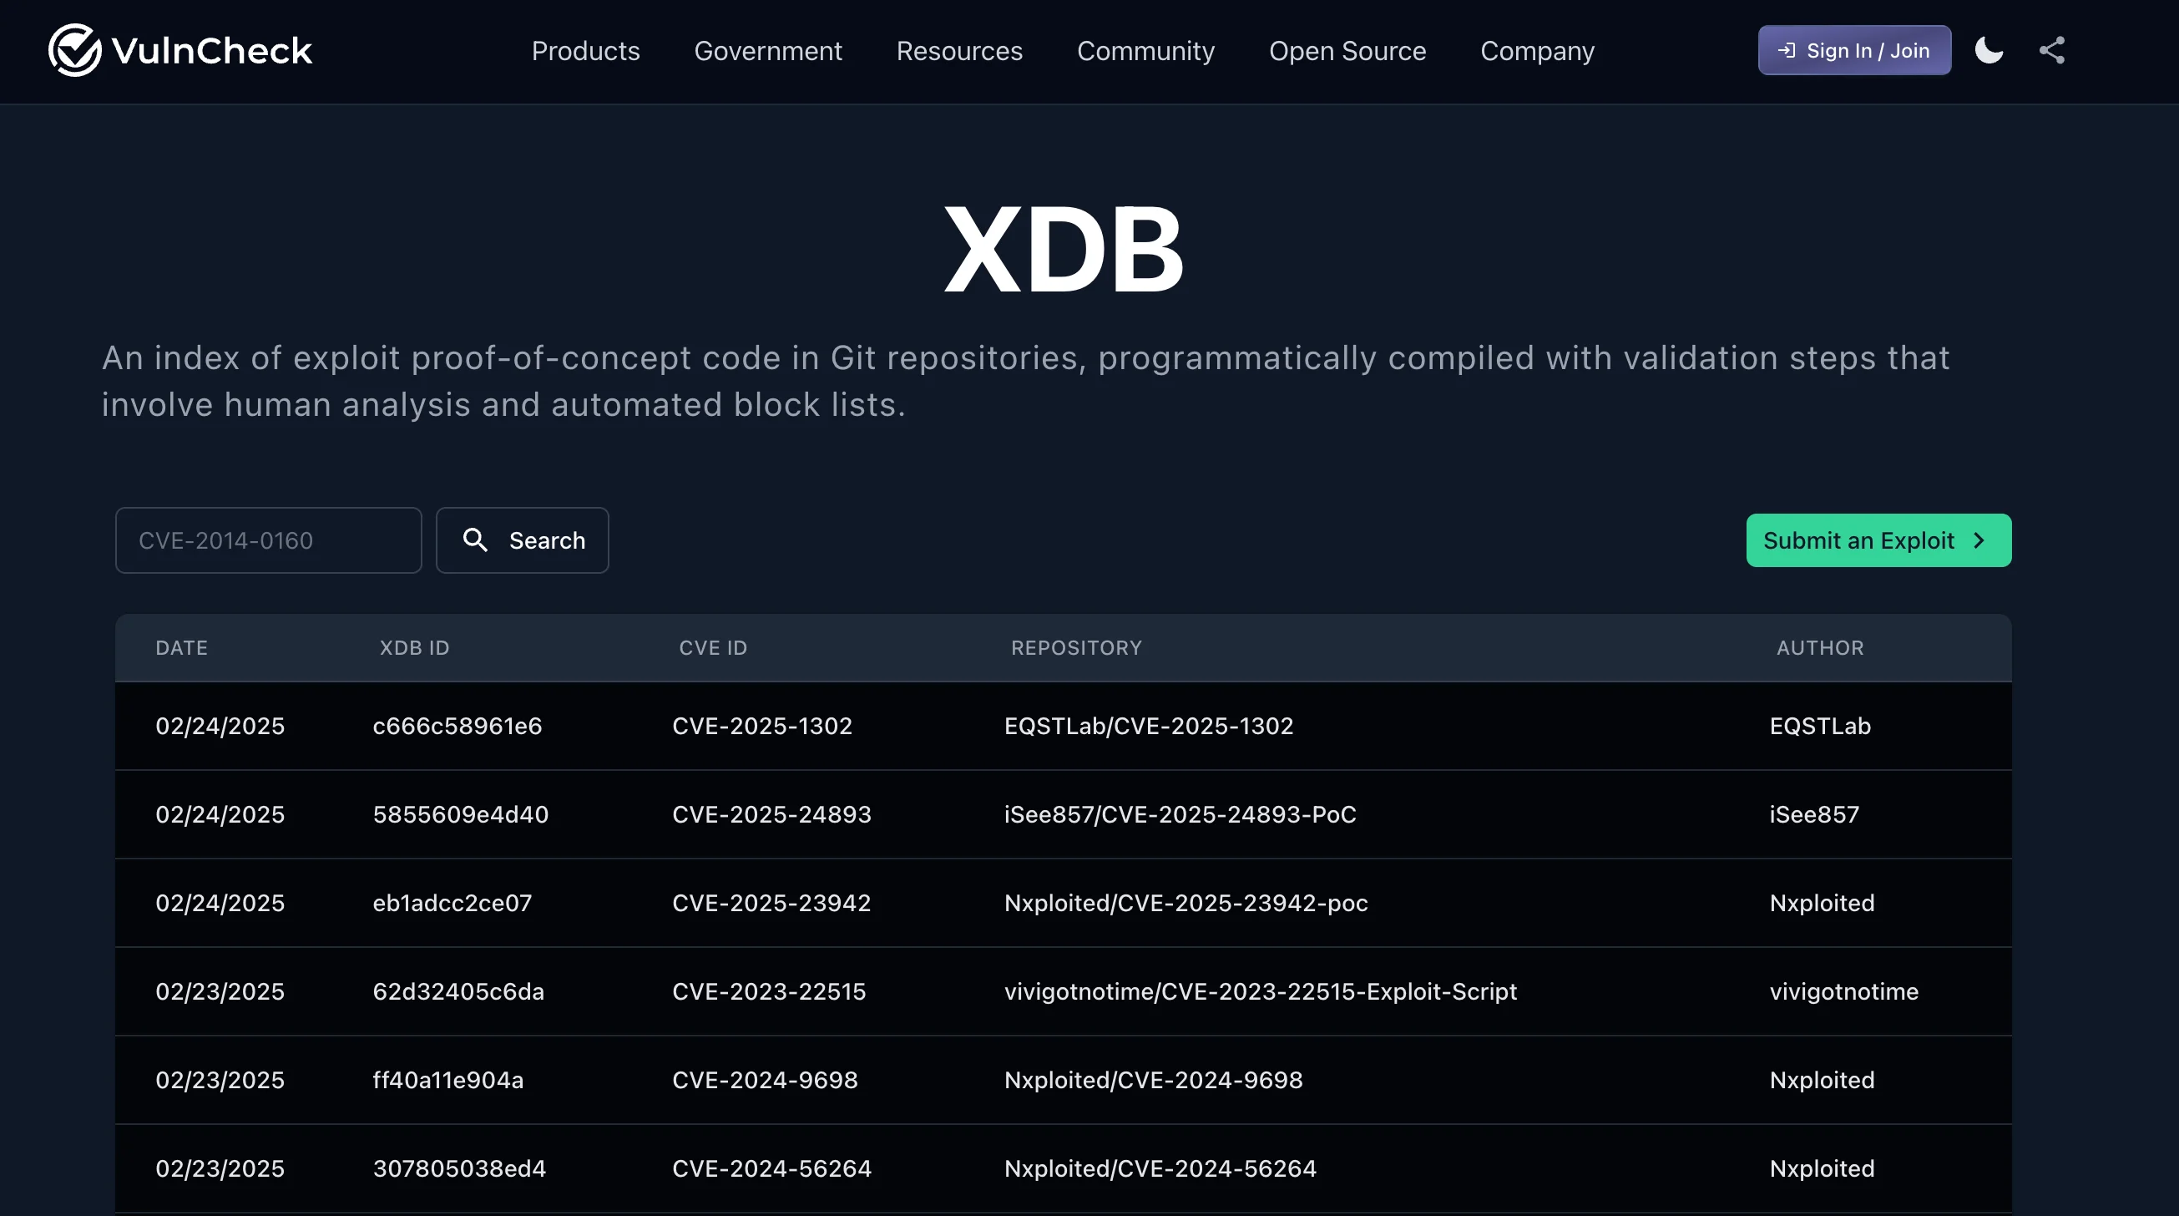Viewport: 2179px width, 1216px height.
Task: Click the sign-in arrow icon
Action: tap(1787, 51)
